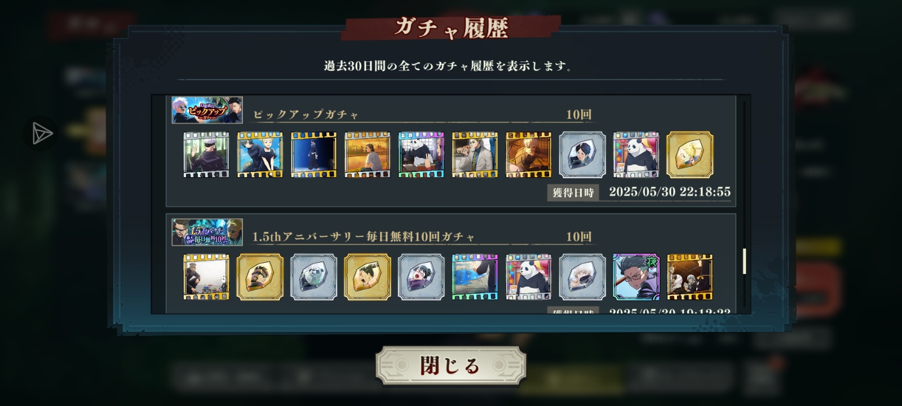
Task: Tap first silver crystal icon in pickup gacha row
Action: coord(582,155)
